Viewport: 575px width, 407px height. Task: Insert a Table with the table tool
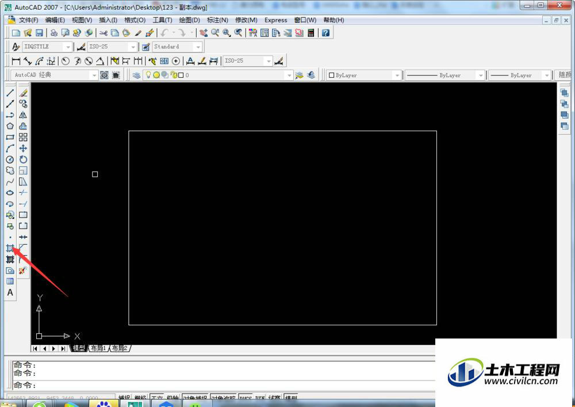coord(10,282)
